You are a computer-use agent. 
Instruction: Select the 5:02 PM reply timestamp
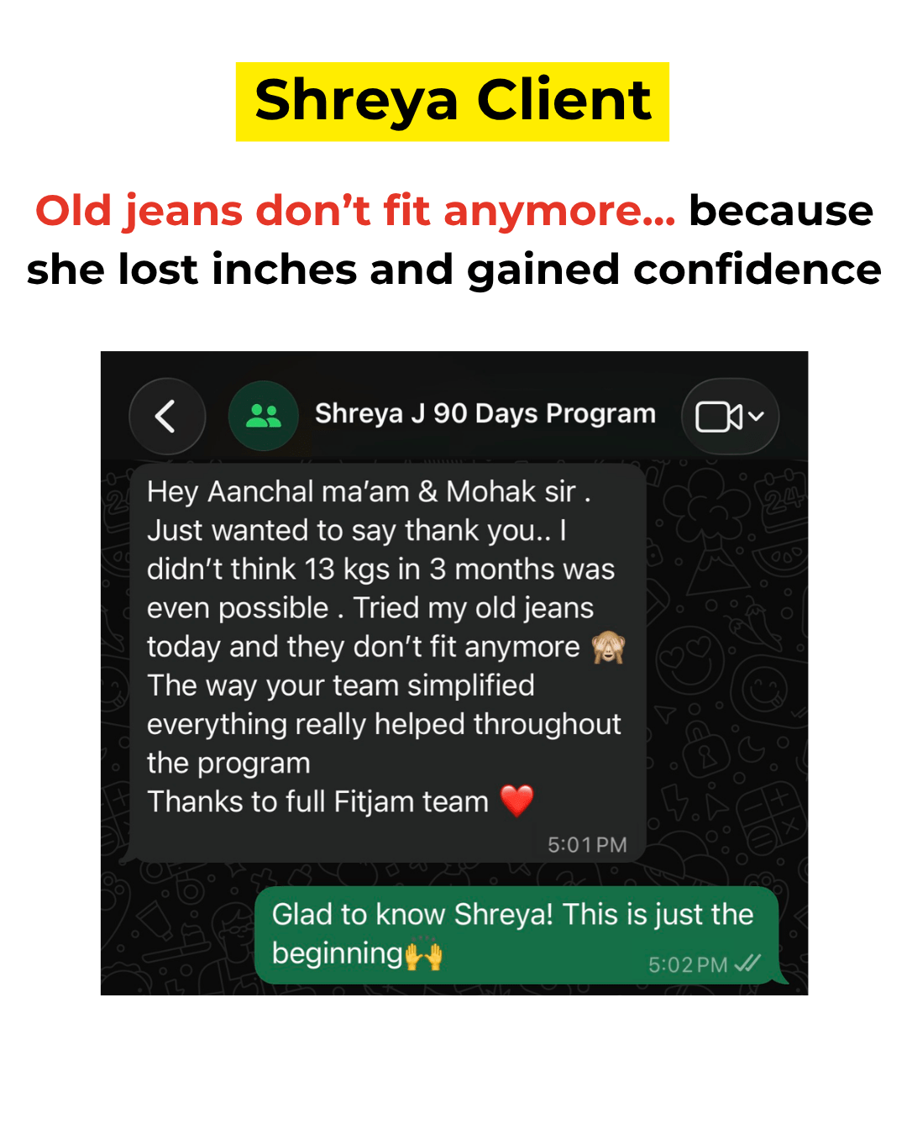tap(688, 965)
